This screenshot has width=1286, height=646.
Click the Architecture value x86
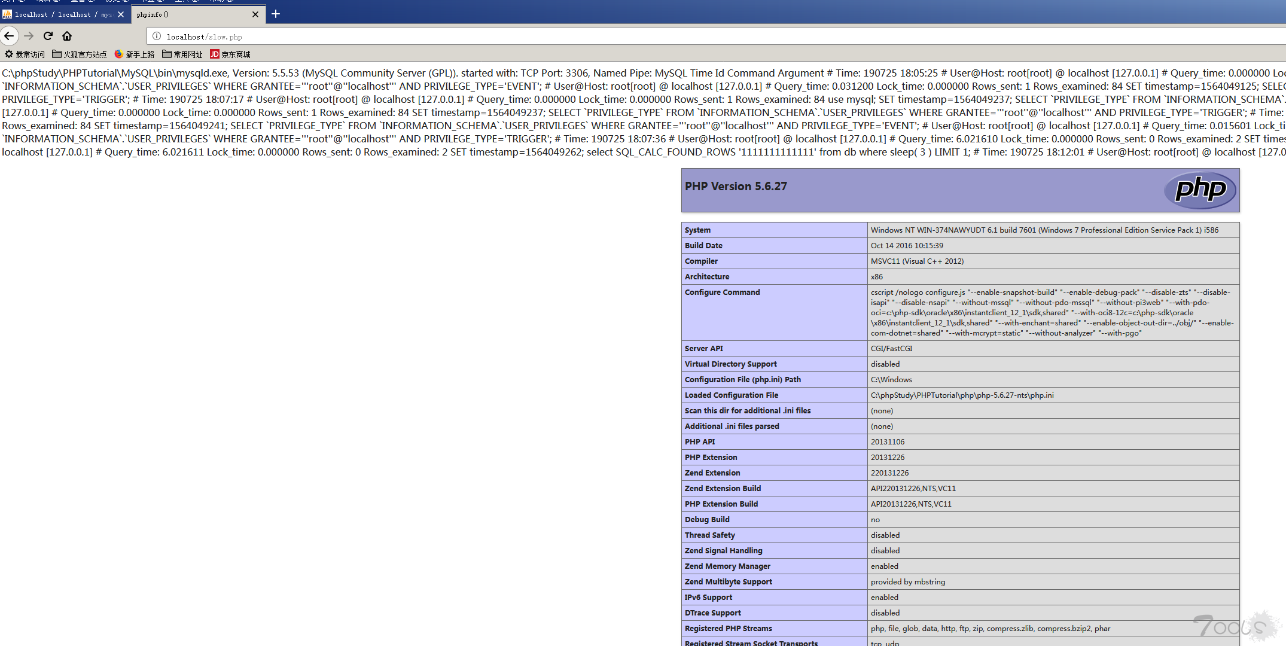click(877, 277)
